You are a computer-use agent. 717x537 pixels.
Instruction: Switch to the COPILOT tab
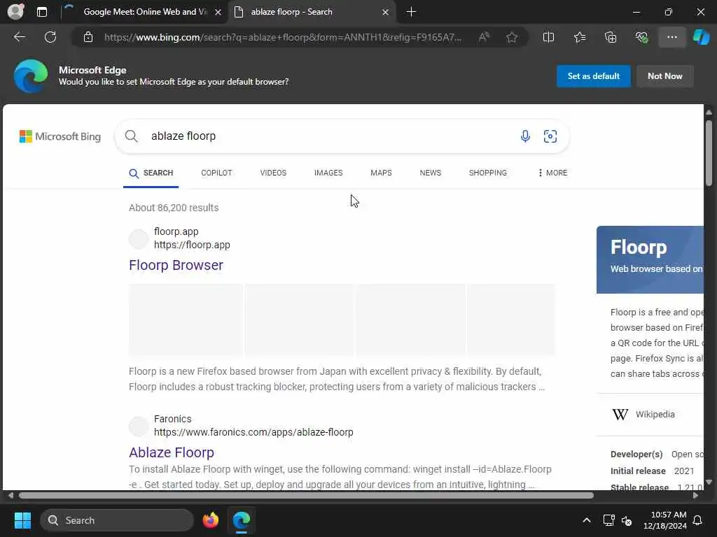[216, 173]
